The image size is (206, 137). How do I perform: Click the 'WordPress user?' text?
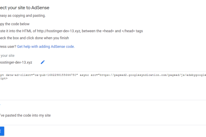pyautogui.click(x=8, y=46)
